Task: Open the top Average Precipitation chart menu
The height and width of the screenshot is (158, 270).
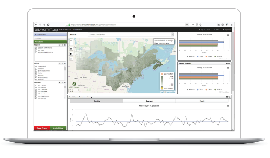Action: (228, 35)
